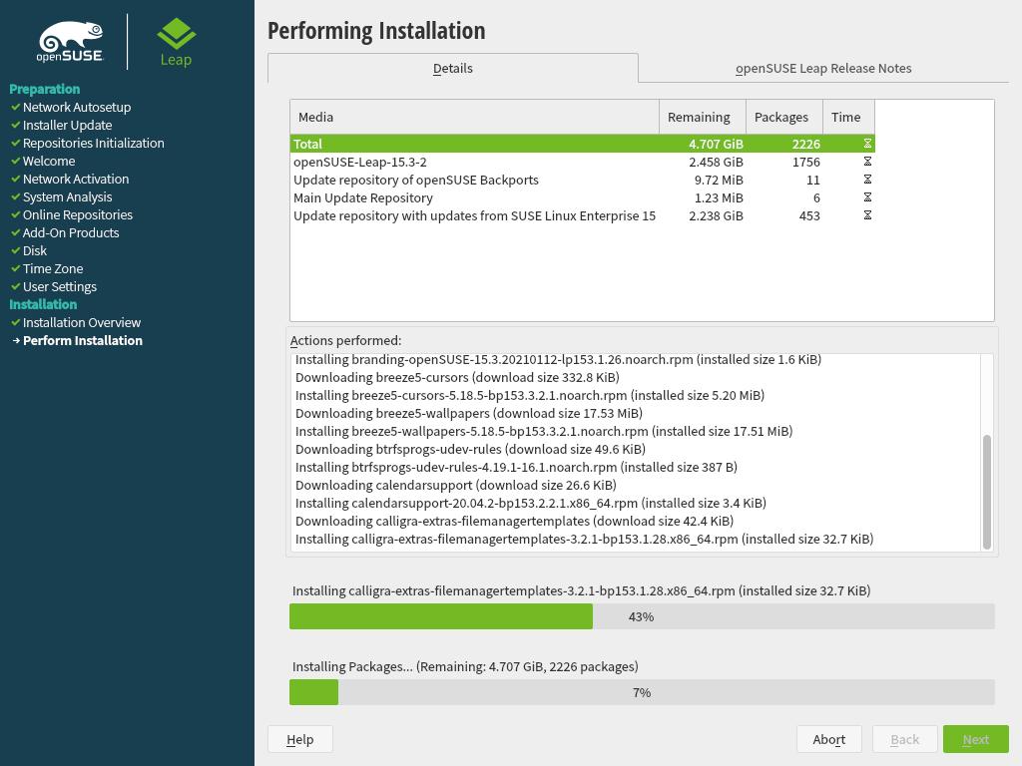Click the checkmark beside Repositories Initialization
Screen dimensions: 1022x766
[x=16, y=143]
